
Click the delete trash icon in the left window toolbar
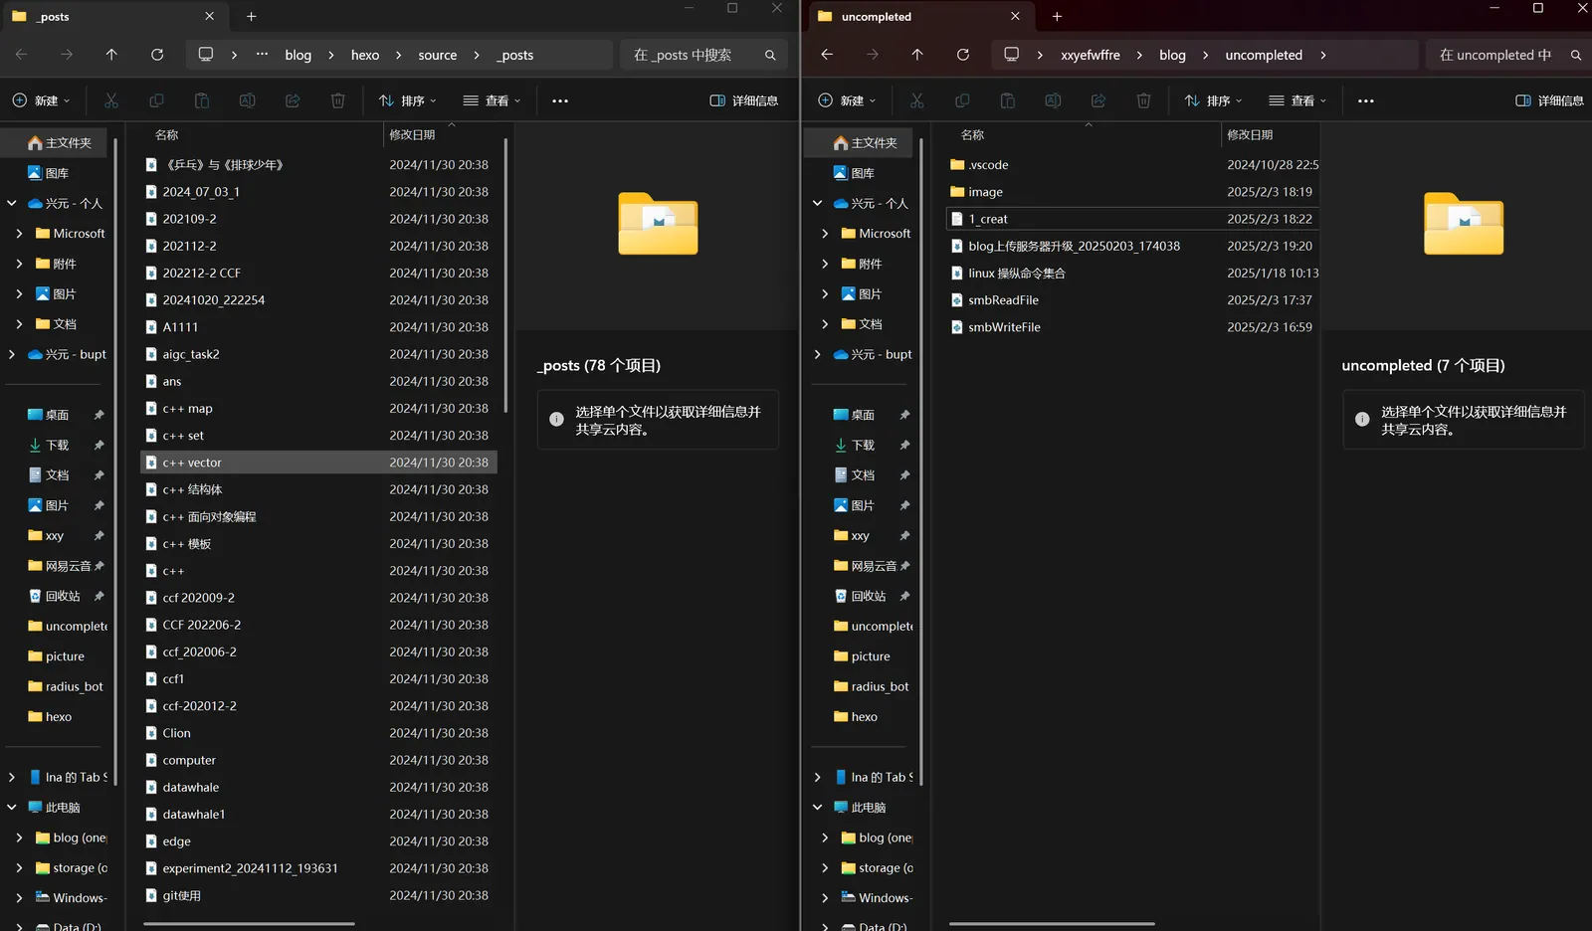coord(338,100)
